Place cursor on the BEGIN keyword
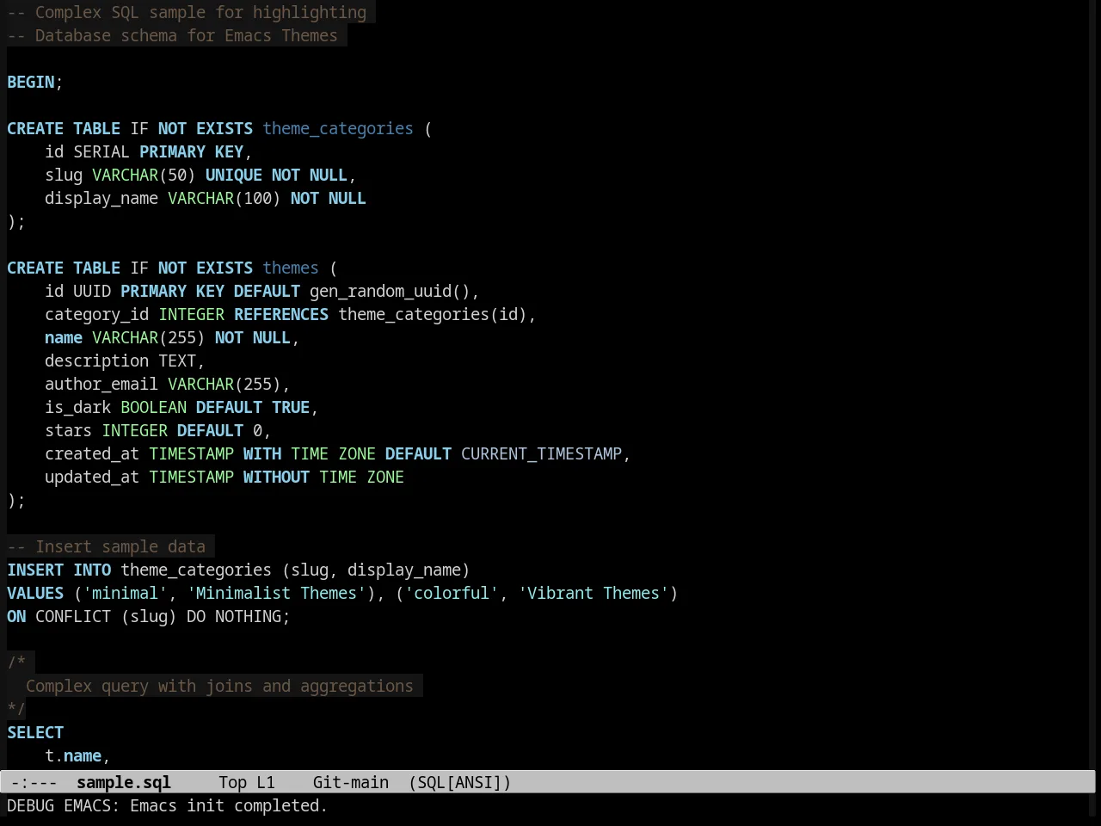This screenshot has height=826, width=1101. point(31,83)
